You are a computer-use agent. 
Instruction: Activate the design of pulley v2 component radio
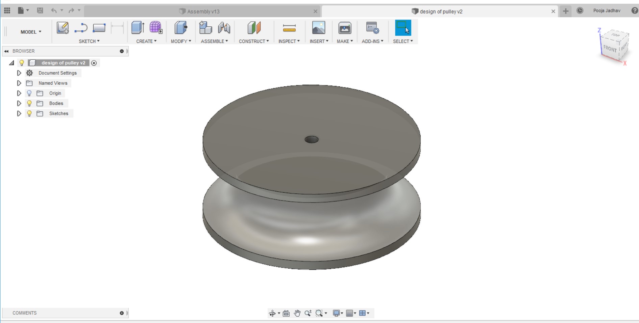[94, 63]
